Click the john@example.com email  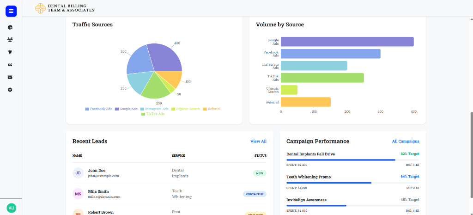pos(103,176)
